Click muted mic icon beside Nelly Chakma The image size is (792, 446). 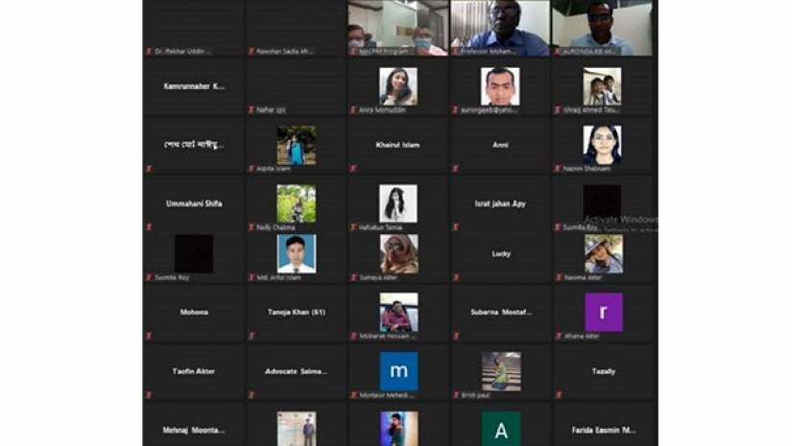(252, 227)
